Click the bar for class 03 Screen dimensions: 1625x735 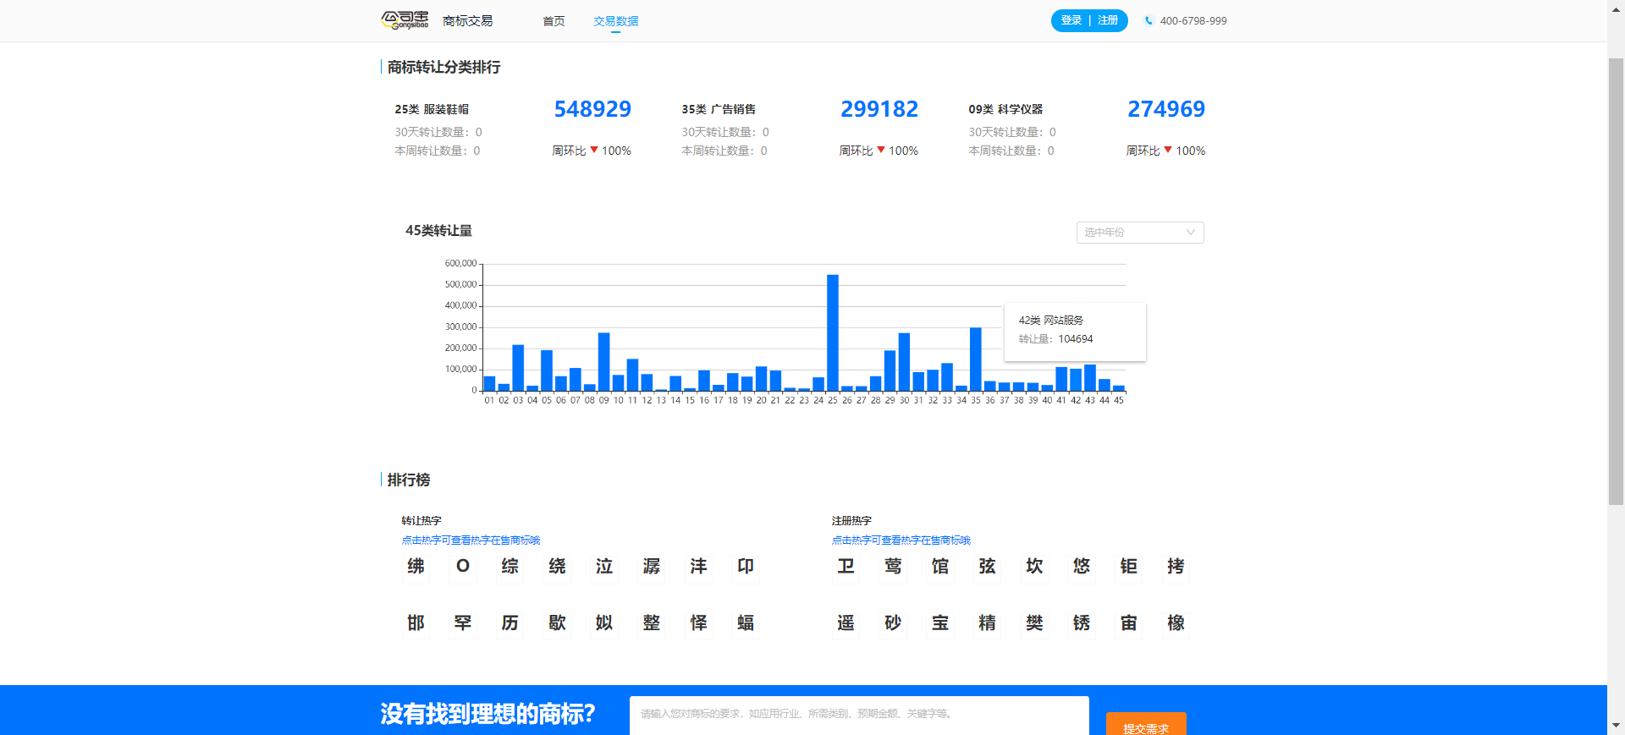[x=518, y=368]
